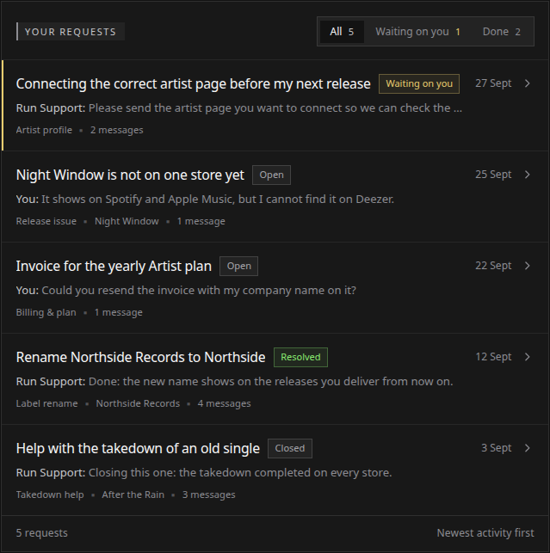Click the 'Release issue' category label
Image resolution: width=550 pixels, height=553 pixels.
coord(46,222)
